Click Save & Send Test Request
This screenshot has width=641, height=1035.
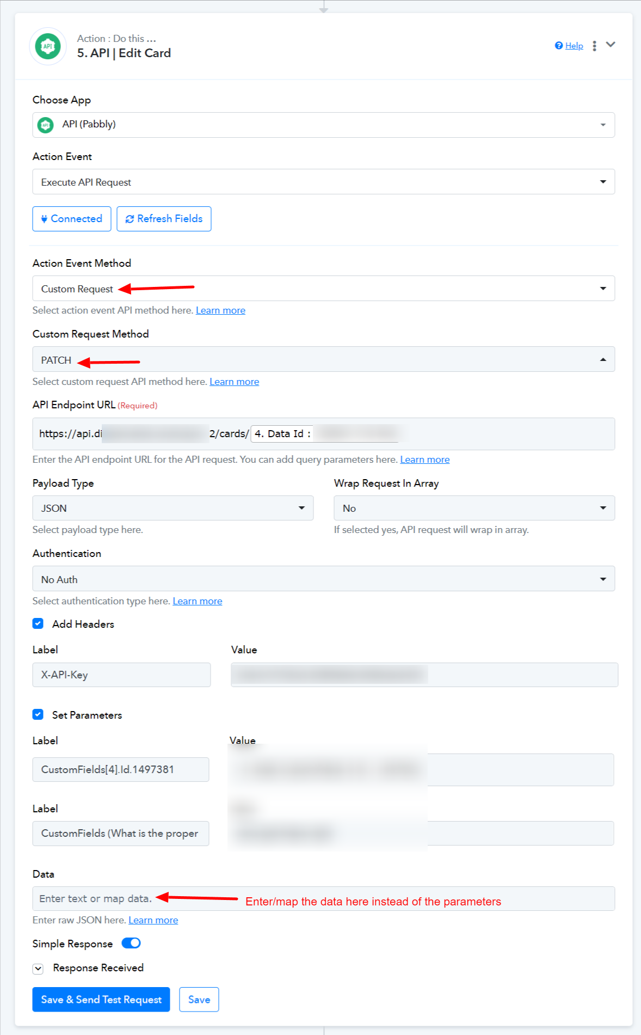click(101, 1000)
